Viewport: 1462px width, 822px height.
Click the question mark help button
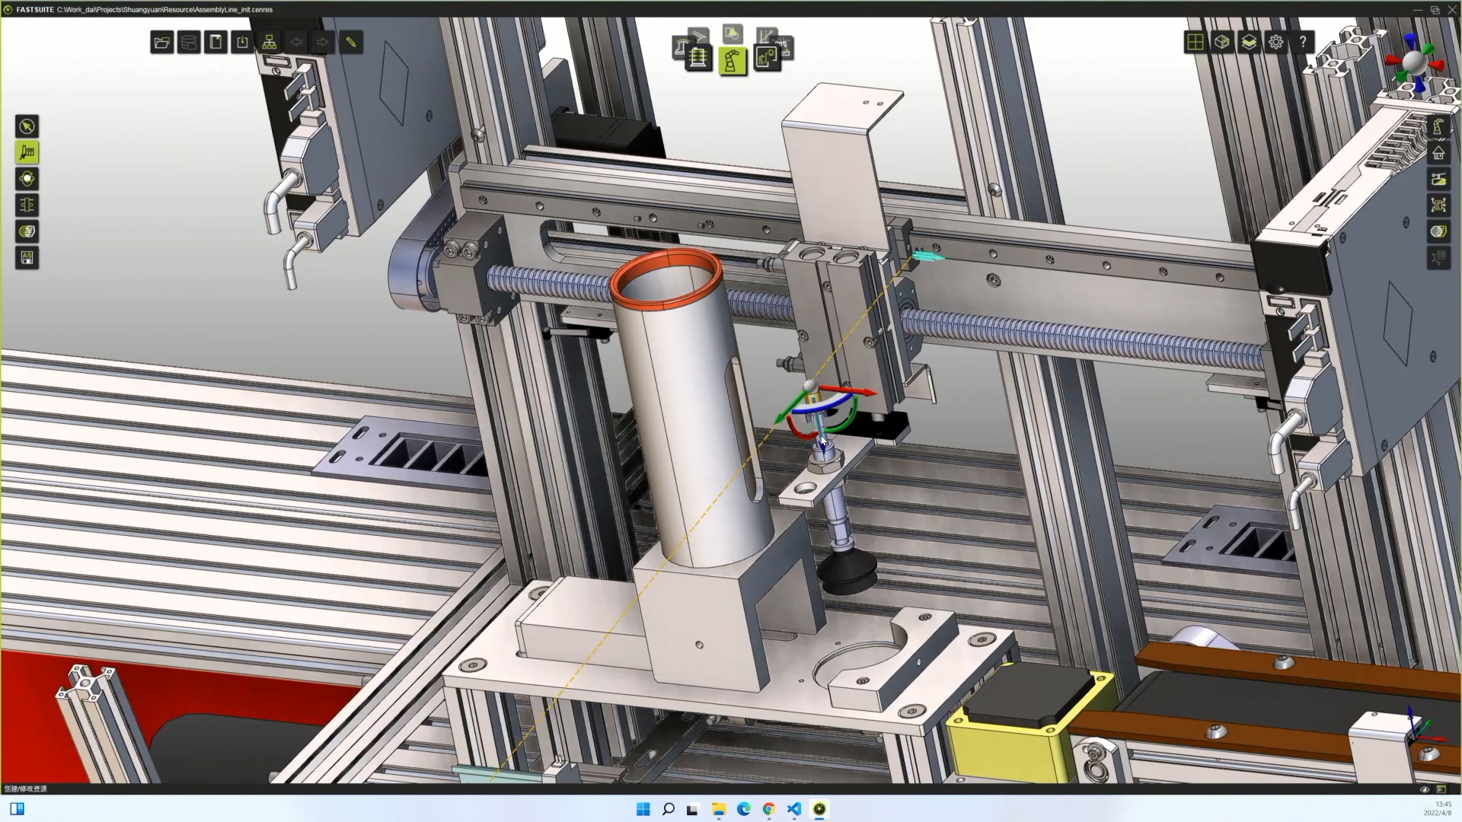coord(1303,43)
